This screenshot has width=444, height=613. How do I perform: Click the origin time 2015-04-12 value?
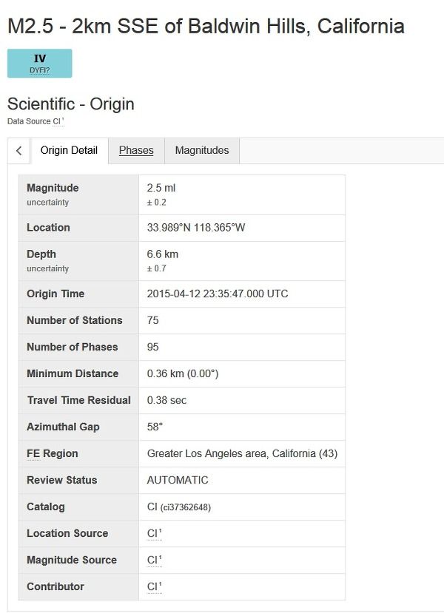[218, 294]
